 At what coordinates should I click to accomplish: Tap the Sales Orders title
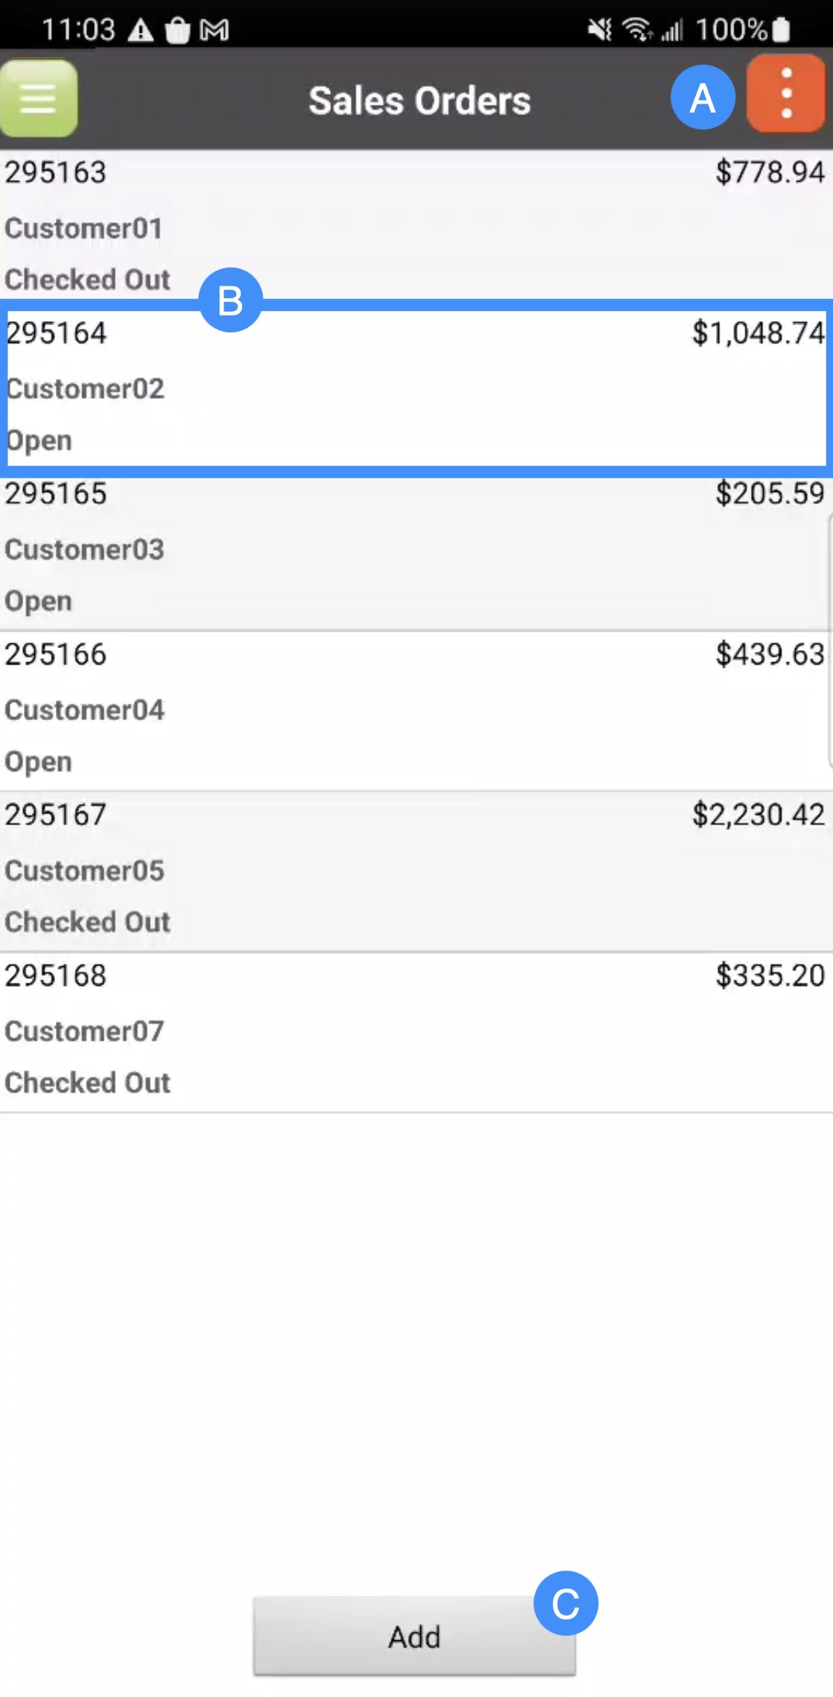(x=419, y=101)
